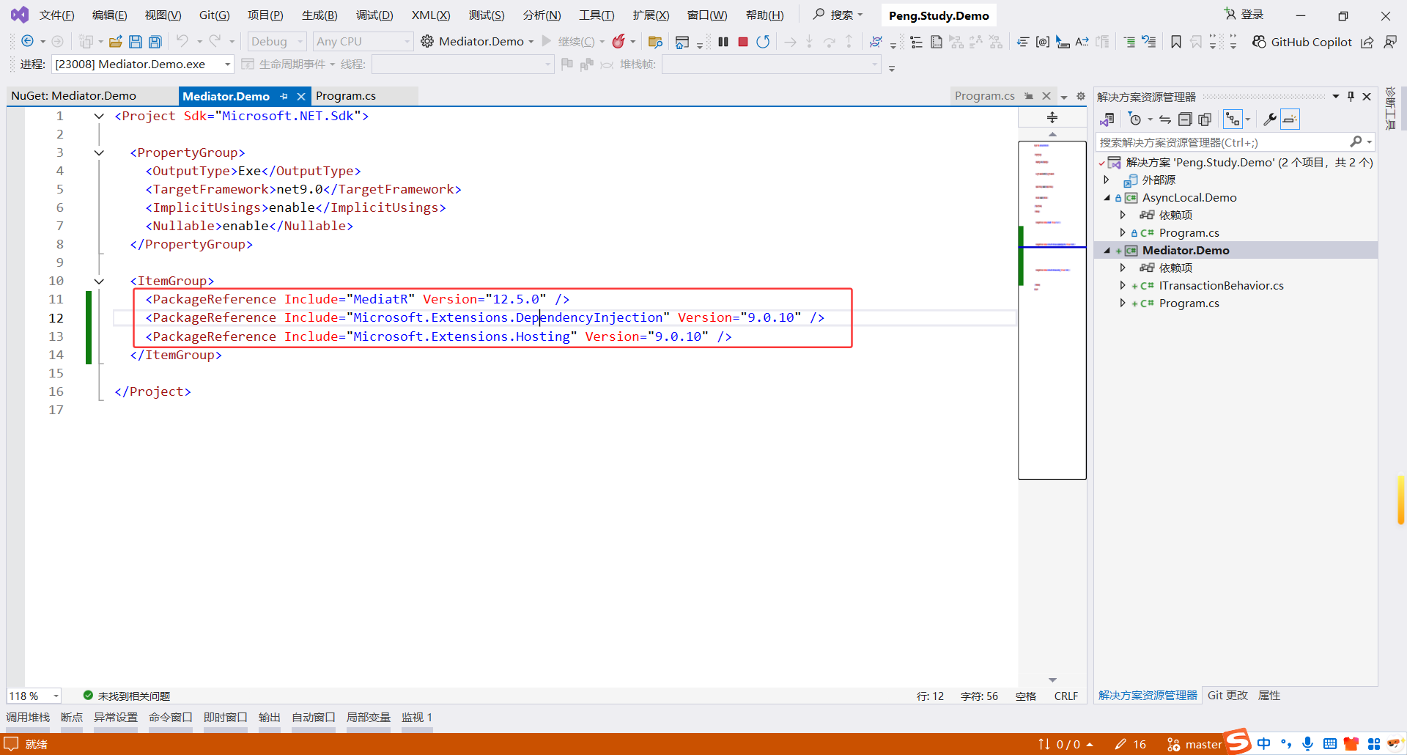
Task: Sync with Active Document in Solution Explorer
Action: tap(1165, 119)
